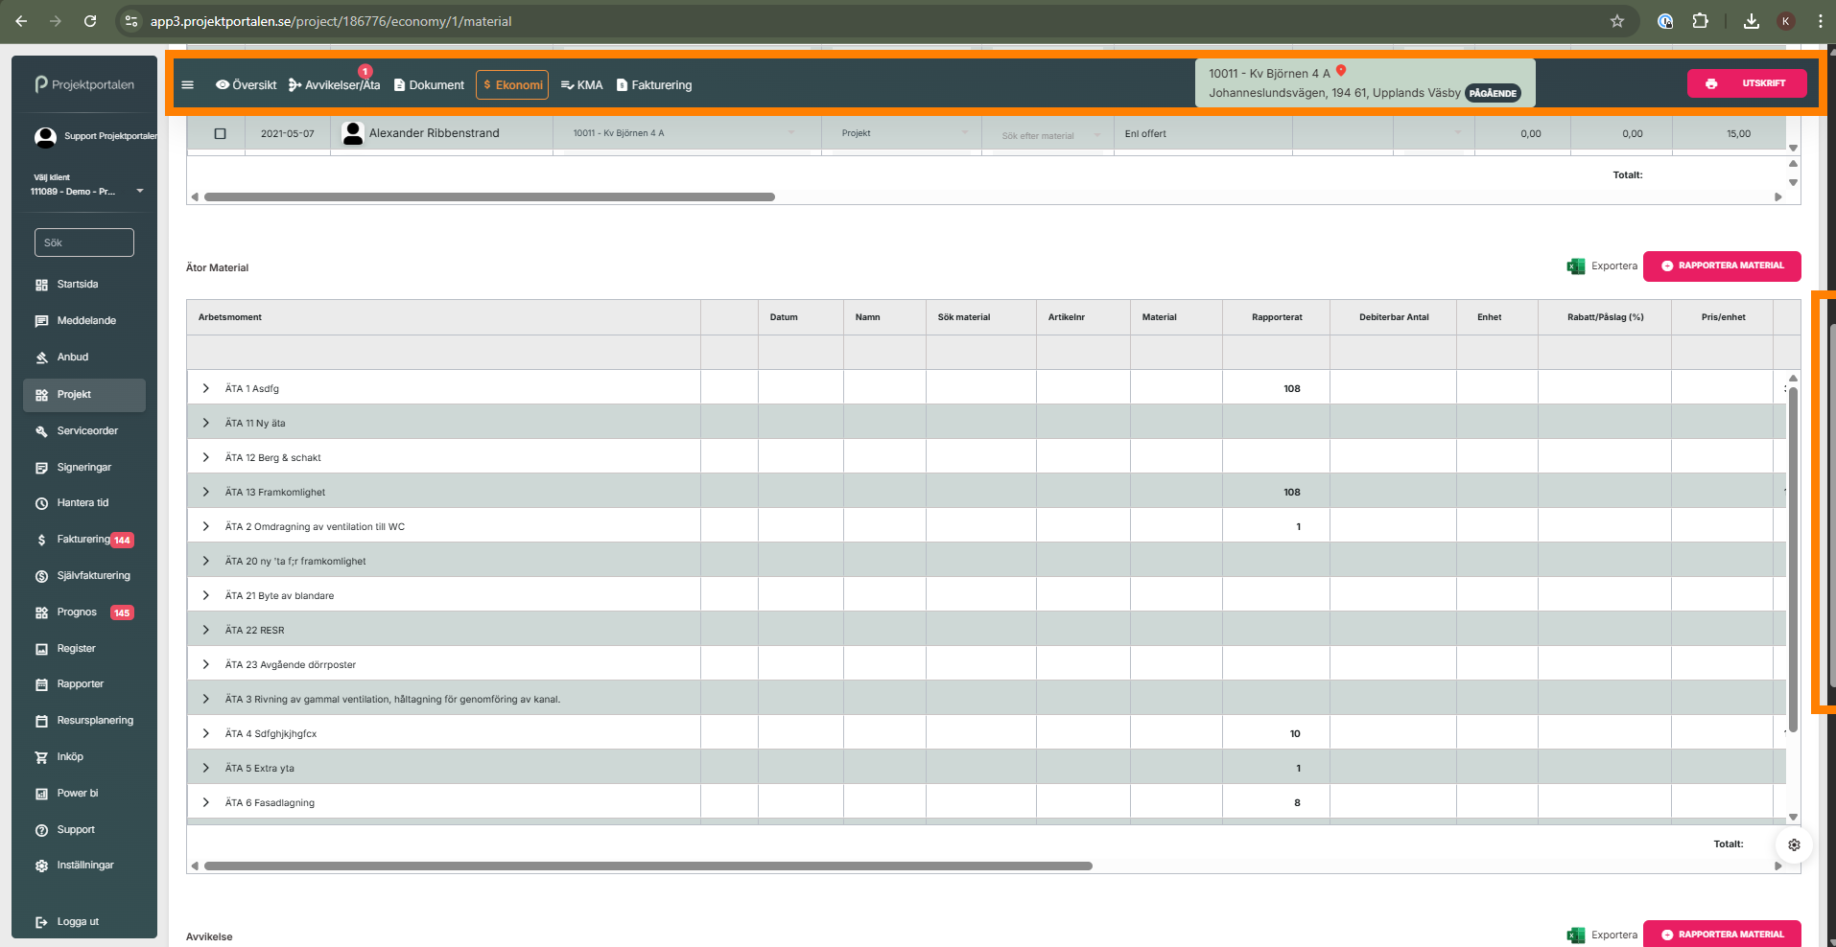Open browser downloads icon

point(1752,21)
